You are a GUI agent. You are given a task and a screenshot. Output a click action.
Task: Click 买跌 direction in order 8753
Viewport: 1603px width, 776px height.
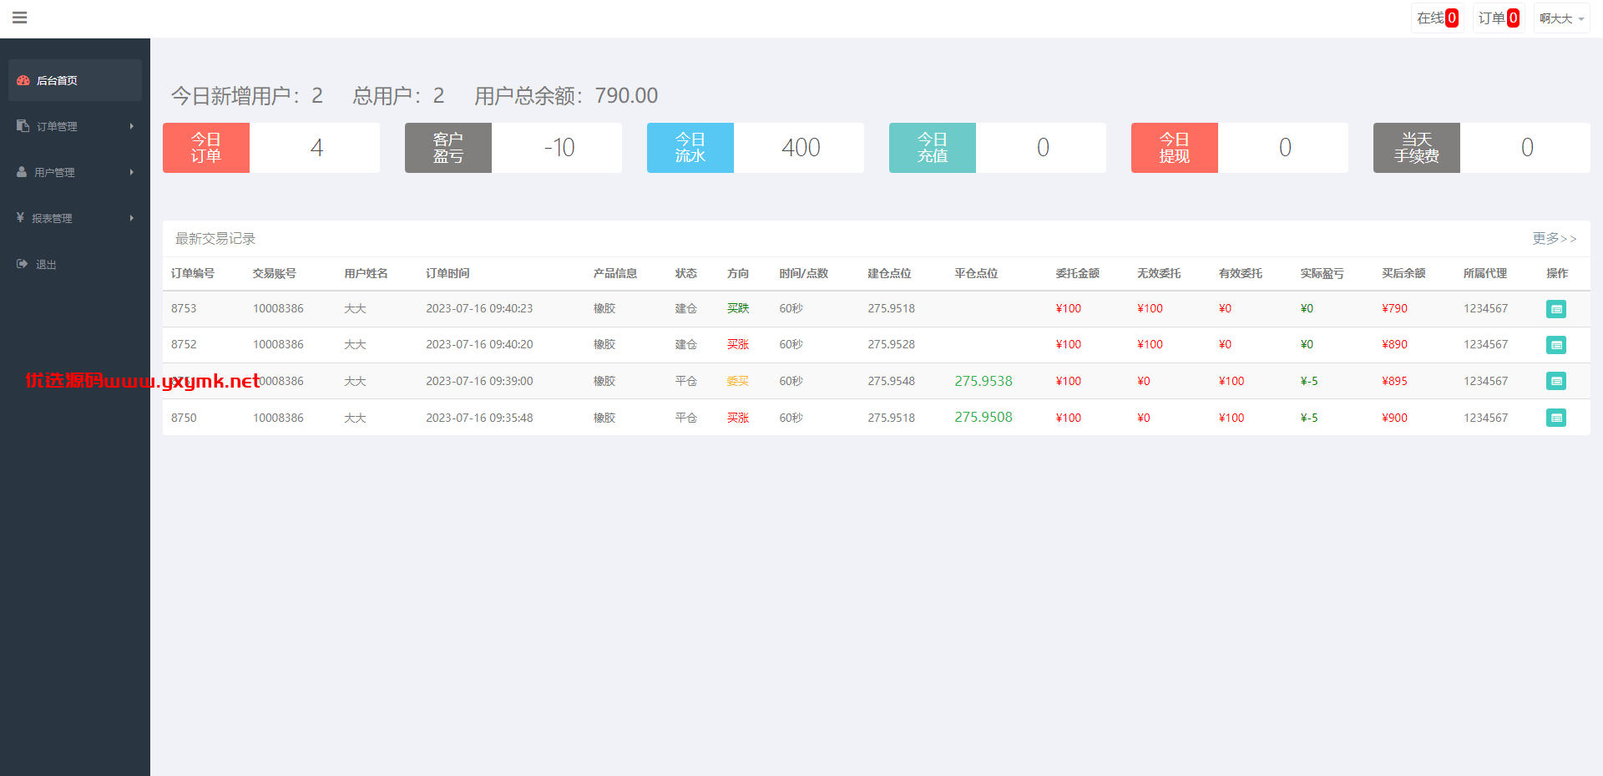point(738,308)
